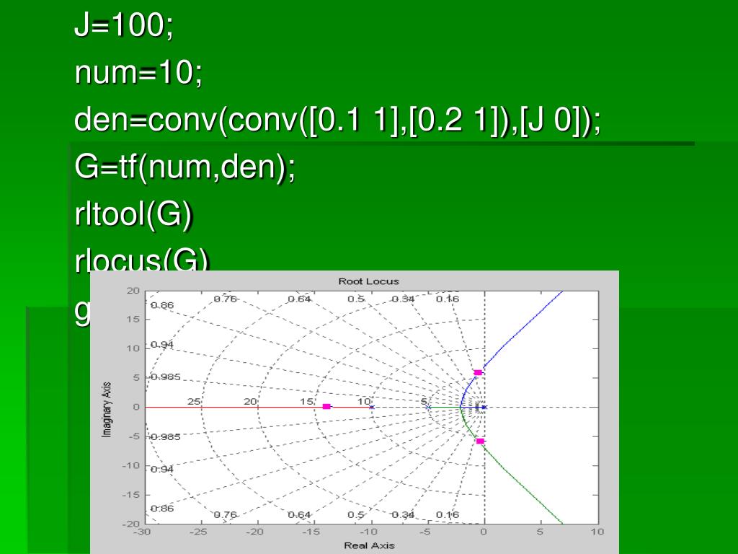Click damping label "0.985" above the real axis
The height and width of the screenshot is (554, 738).
coord(165,377)
